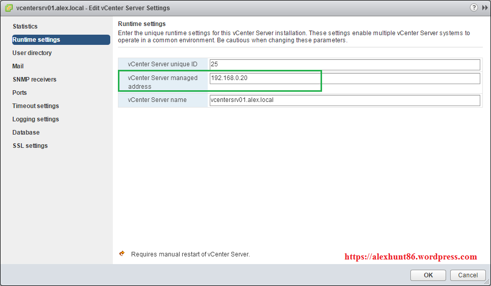
Task: Select Runtime settings in sidebar
Action: pyautogui.click(x=36, y=40)
